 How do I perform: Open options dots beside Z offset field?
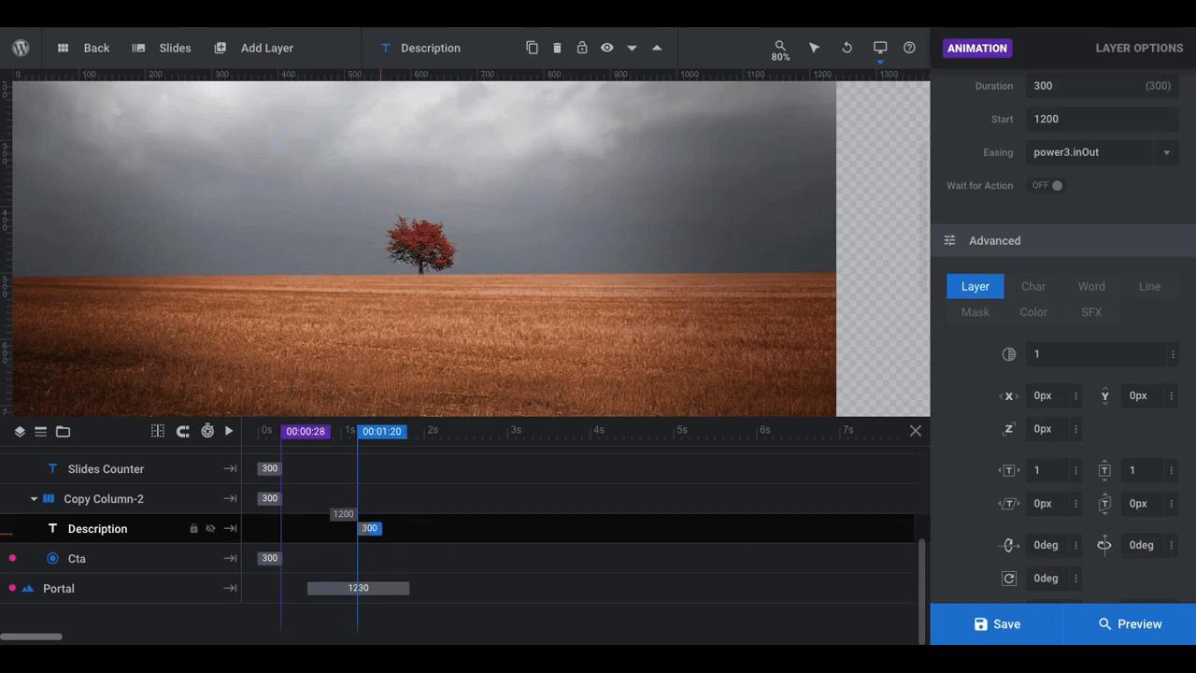point(1075,429)
